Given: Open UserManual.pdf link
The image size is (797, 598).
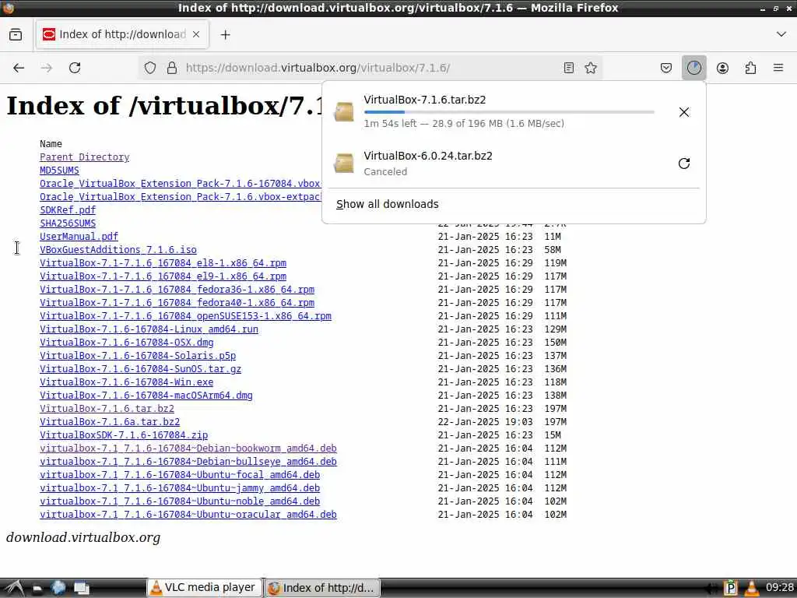Looking at the screenshot, I should click(x=79, y=237).
